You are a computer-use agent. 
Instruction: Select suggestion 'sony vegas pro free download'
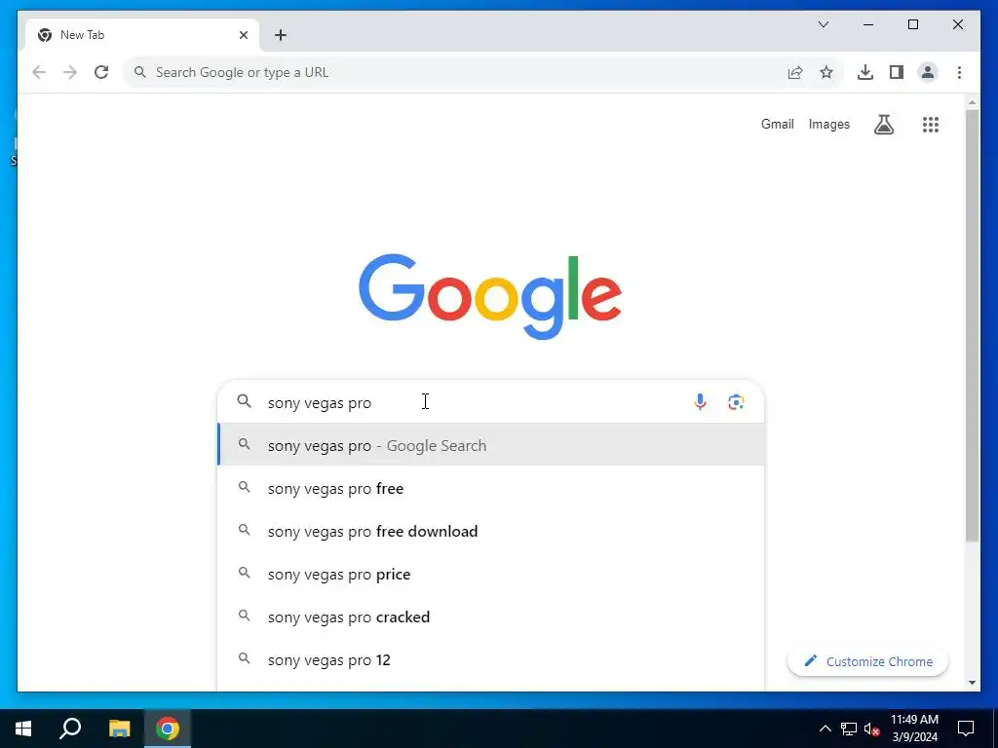coord(491,531)
